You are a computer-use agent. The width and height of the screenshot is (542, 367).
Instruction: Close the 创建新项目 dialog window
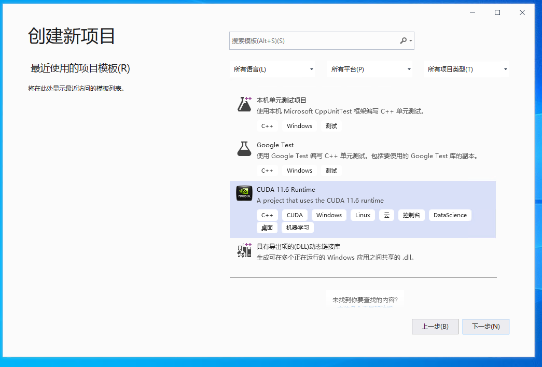pyautogui.click(x=522, y=12)
